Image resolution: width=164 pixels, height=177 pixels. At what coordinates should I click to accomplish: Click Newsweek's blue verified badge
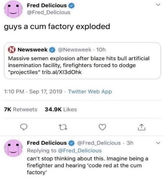click(x=52, y=50)
